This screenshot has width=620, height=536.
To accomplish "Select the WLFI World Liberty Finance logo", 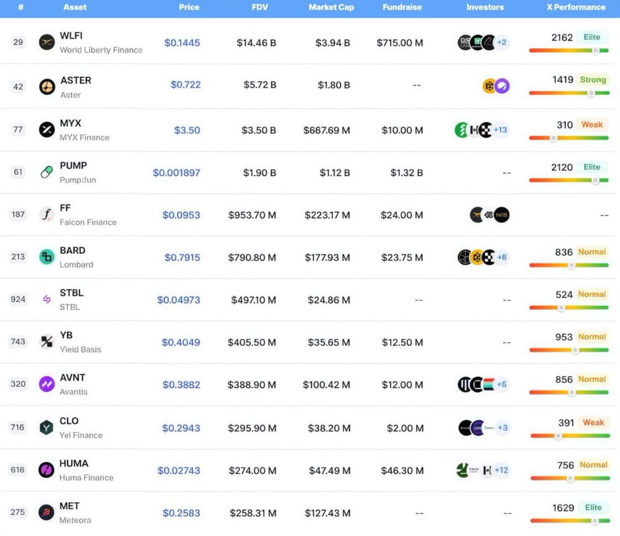I will 45,42.
